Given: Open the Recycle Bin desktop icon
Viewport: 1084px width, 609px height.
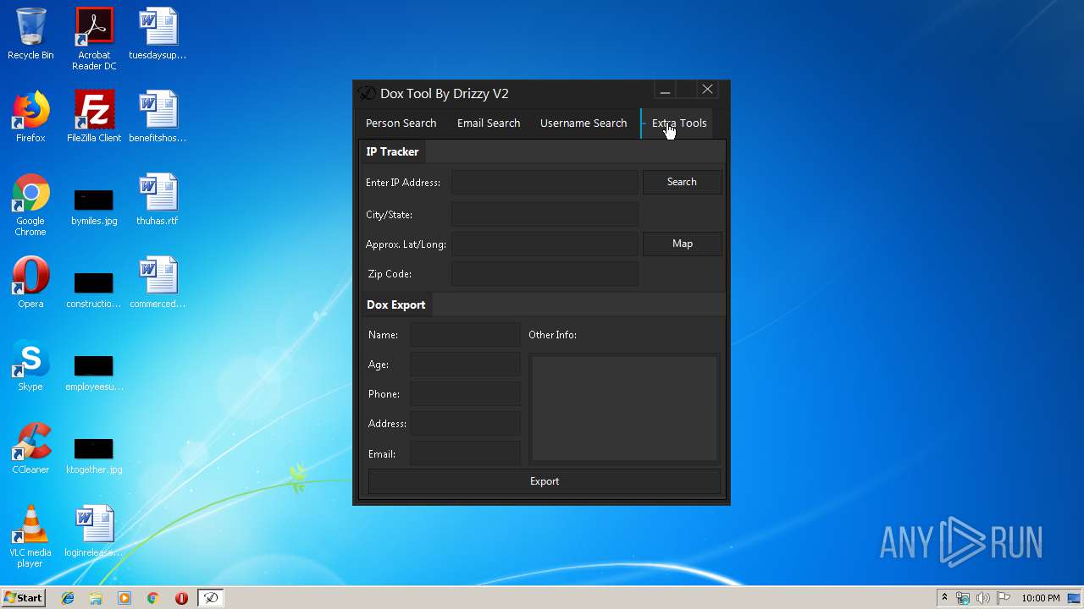Looking at the screenshot, I should (x=30, y=34).
